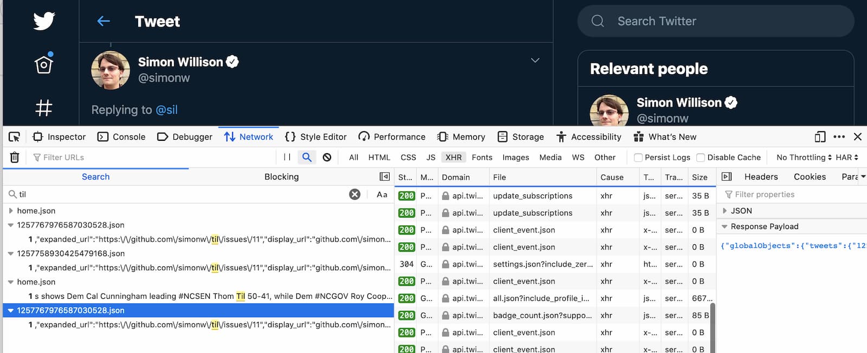This screenshot has width=867, height=353.
Task: Open Simon Willison avatar in Relevant people
Action: point(609,110)
